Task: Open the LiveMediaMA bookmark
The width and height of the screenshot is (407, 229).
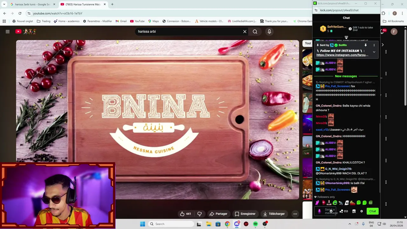Action: (x=242, y=21)
